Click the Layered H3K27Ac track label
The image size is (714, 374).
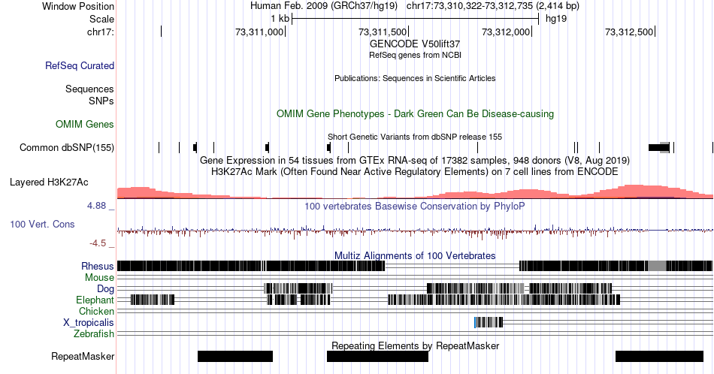[49, 182]
